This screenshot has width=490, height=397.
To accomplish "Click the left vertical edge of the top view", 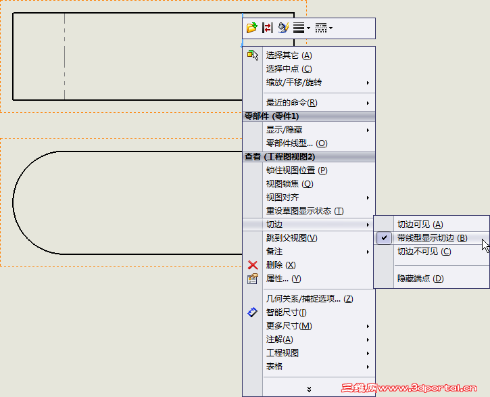I will (13, 56).
